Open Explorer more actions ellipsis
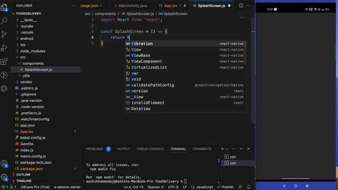Viewport: 338px width, 190px height. coord(74,6)
